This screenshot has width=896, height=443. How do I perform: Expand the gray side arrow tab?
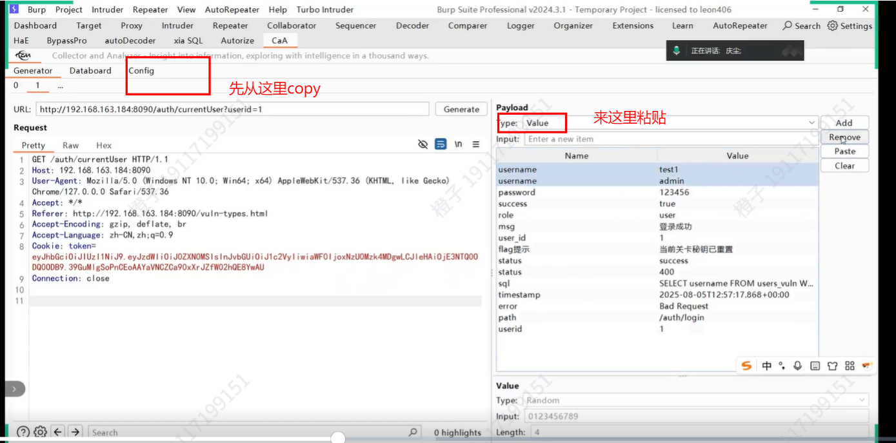15,389
